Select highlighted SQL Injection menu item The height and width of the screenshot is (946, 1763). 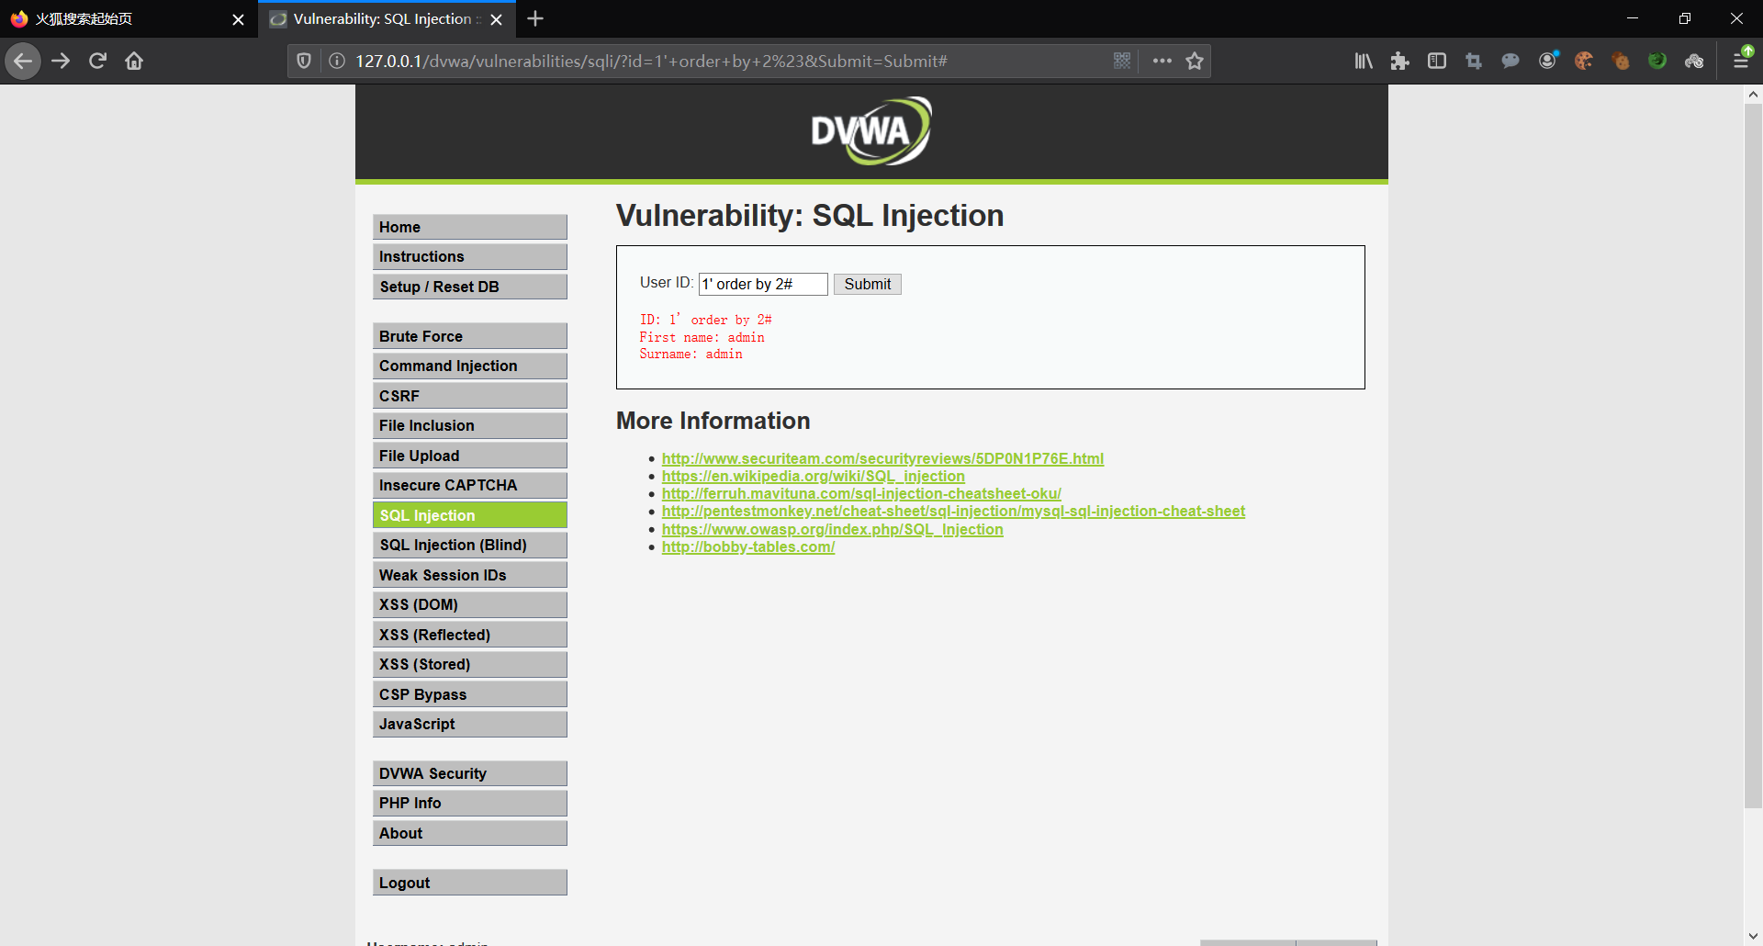[470, 515]
